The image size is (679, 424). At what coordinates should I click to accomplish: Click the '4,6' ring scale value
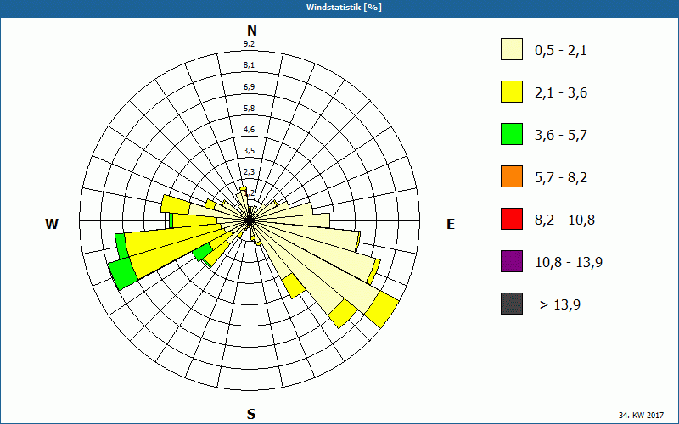coord(249,130)
